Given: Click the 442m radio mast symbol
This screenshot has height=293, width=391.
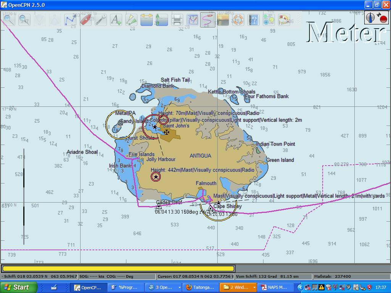Looking at the screenshot, I should click(156, 177).
